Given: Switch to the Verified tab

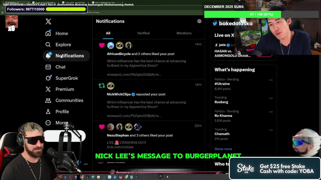Looking at the screenshot, I should (x=143, y=33).
